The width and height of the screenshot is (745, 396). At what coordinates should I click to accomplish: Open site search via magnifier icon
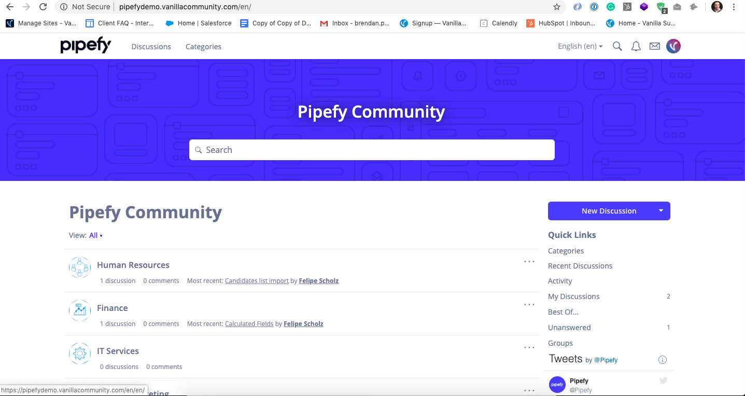pos(617,46)
